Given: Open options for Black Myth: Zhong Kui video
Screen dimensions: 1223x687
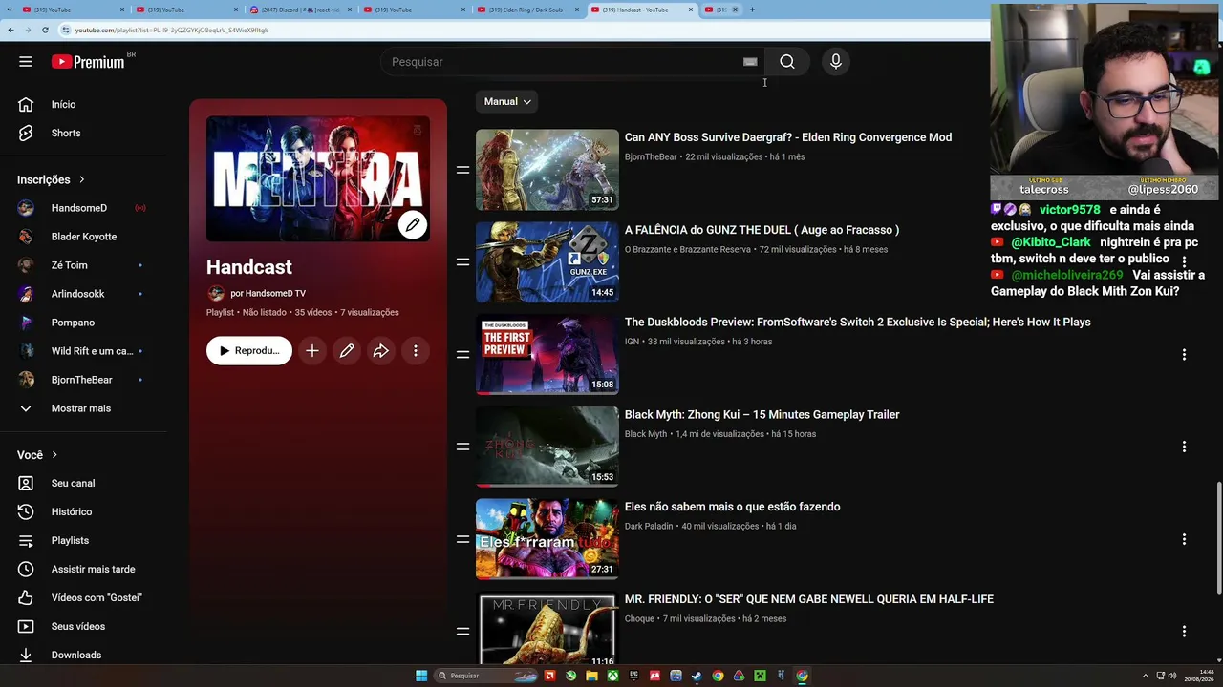Looking at the screenshot, I should click(1184, 447).
